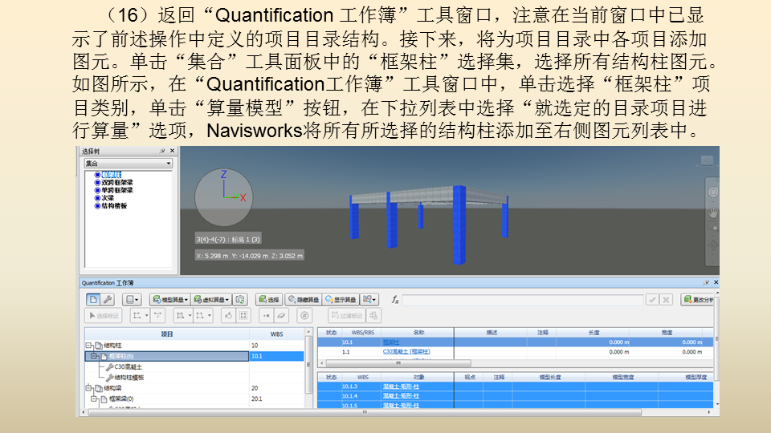Open 混凝土-矩形-柱 link in row 10.1.4
771x433 pixels.
click(x=401, y=396)
